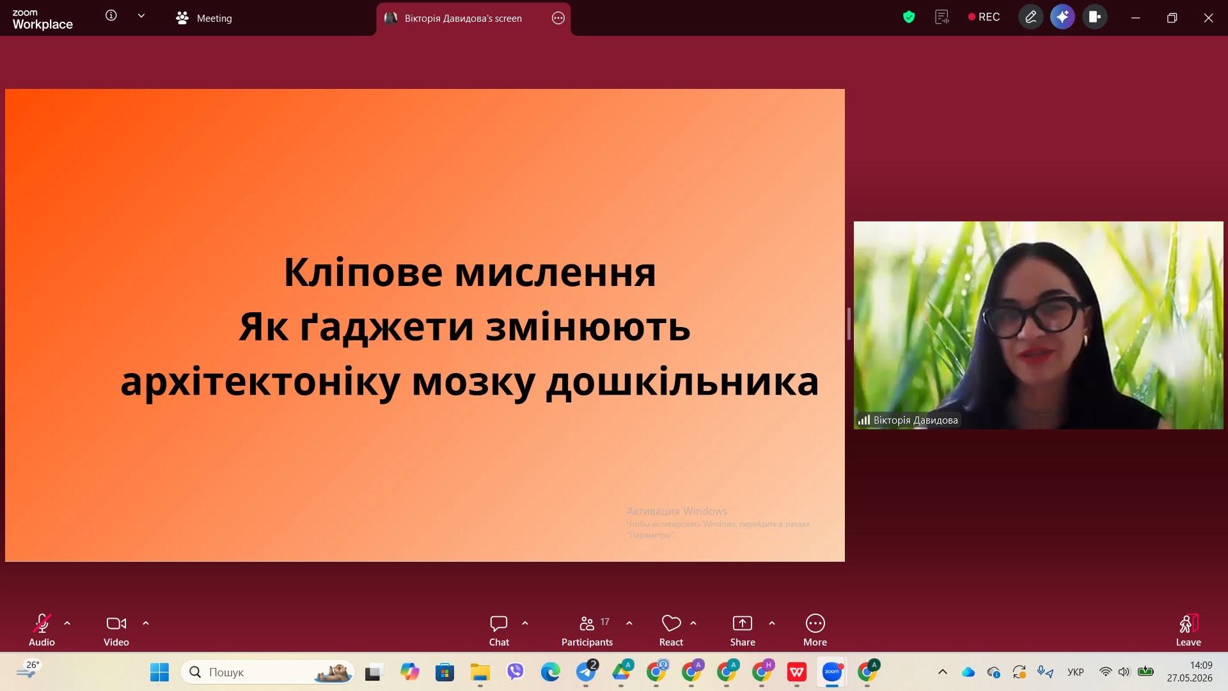Screen dimensions: 1228x691
Task: Open clock showing 14:09 27.05.2026
Action: click(x=1190, y=672)
